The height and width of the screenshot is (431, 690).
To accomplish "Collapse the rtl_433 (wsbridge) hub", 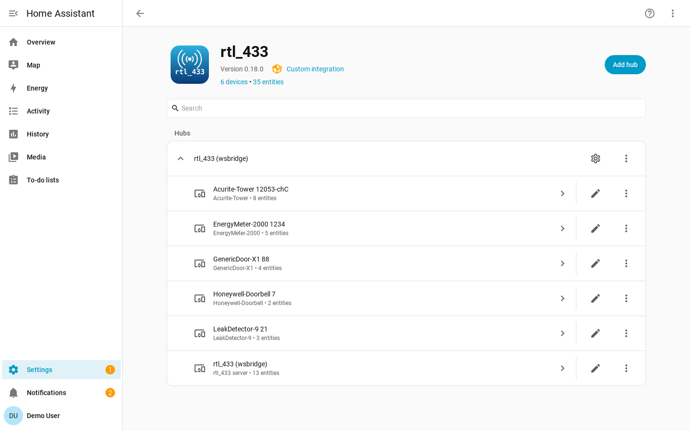I will (181, 159).
